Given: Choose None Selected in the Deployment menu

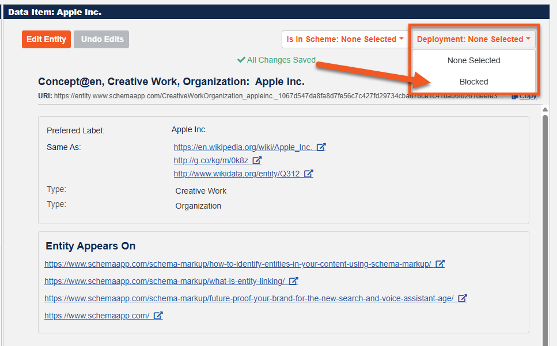Looking at the screenshot, I should pos(473,60).
